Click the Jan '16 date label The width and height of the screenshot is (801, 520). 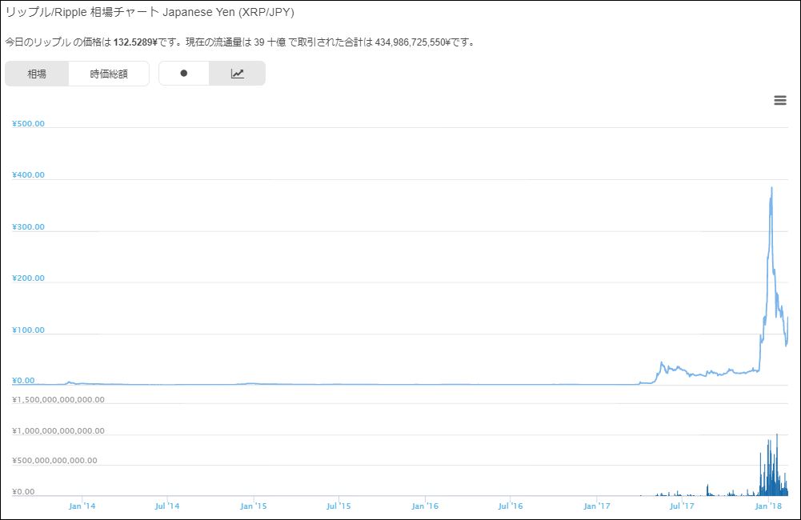pos(425,506)
